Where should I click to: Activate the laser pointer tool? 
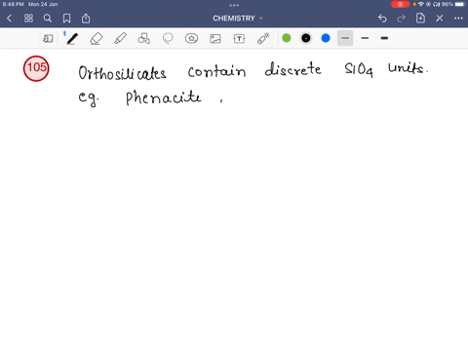[263, 38]
